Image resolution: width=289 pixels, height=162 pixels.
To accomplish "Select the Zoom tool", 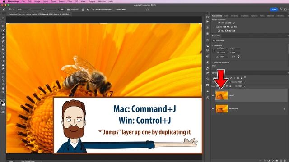I will [x=3, y=92].
